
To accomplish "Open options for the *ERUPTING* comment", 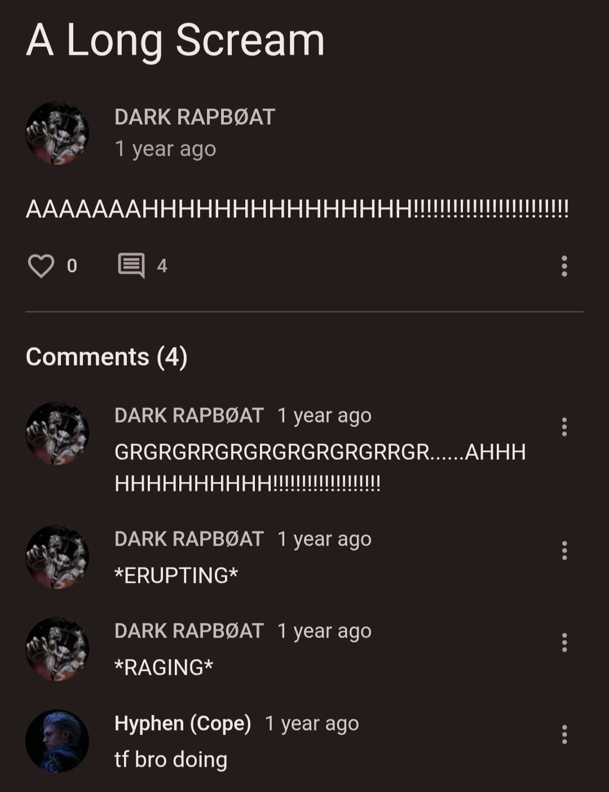I will tap(564, 551).
